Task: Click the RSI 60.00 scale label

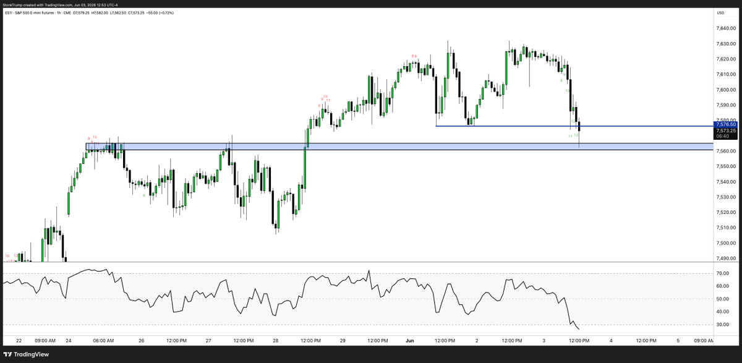Action: [x=722, y=286]
